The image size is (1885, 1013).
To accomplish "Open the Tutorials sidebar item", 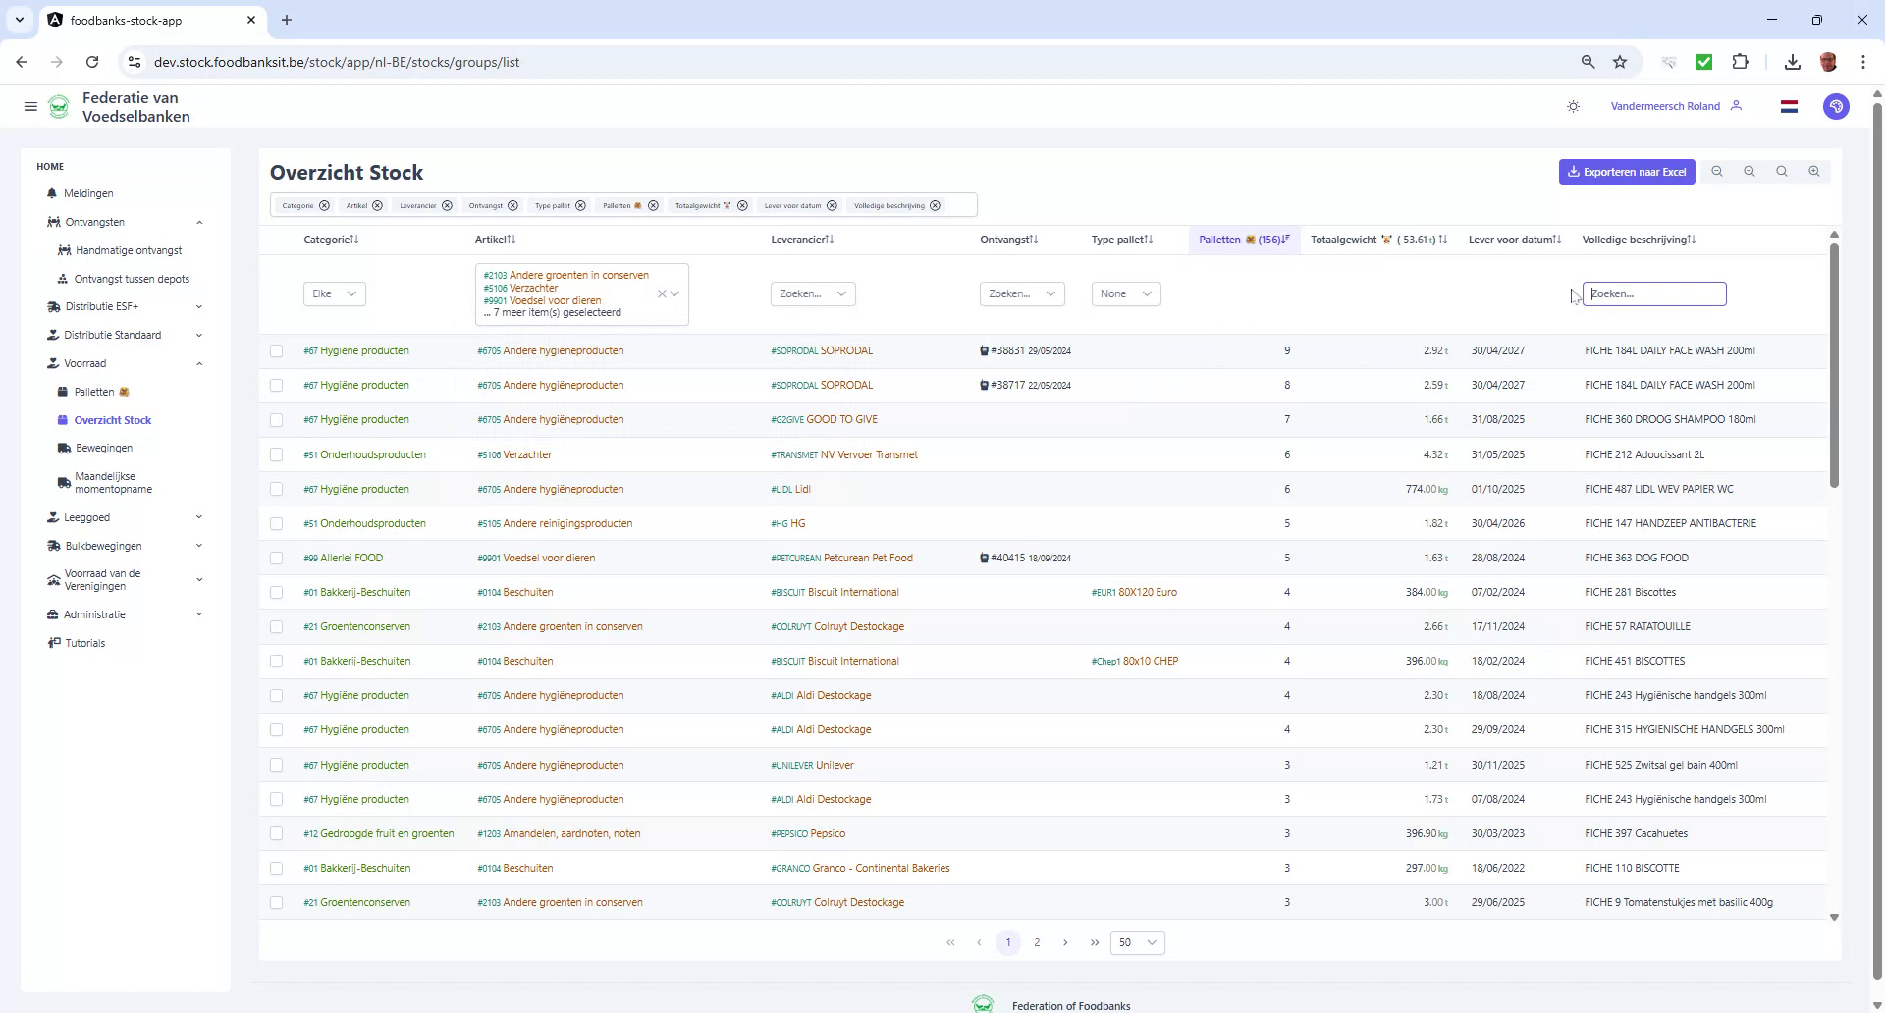I will [83, 643].
